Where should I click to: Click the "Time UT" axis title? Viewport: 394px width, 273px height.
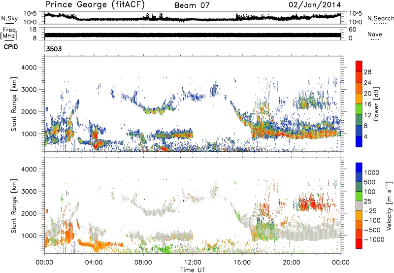click(x=193, y=270)
